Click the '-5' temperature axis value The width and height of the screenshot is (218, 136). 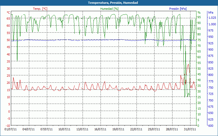(x=8, y=118)
